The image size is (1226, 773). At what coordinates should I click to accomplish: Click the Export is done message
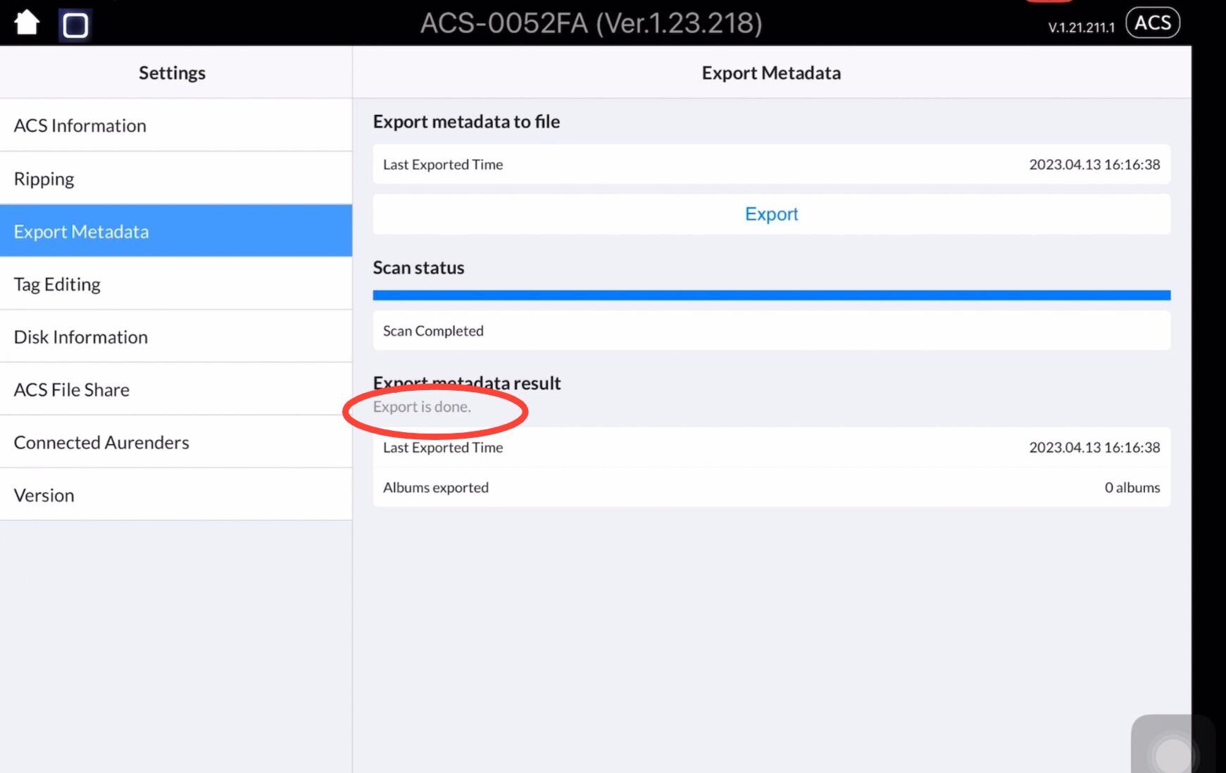(422, 407)
